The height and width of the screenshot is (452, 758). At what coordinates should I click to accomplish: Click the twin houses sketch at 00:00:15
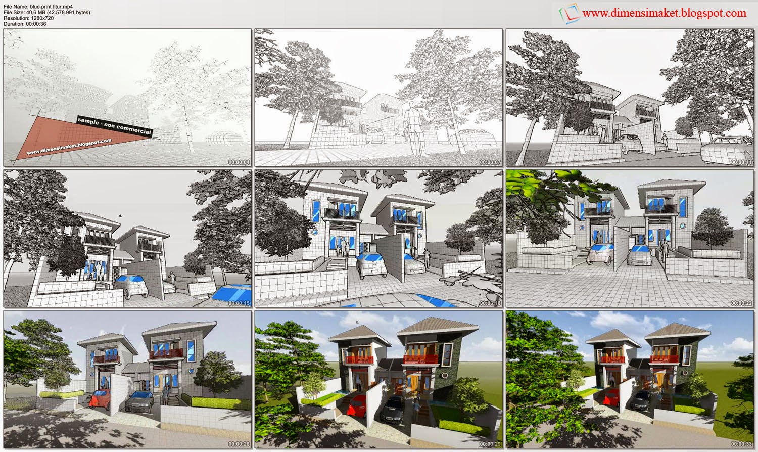(126, 238)
